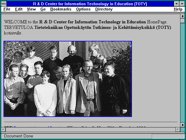Open the Go menu
The height and width of the screenshot is (140, 186).
coord(43,9)
